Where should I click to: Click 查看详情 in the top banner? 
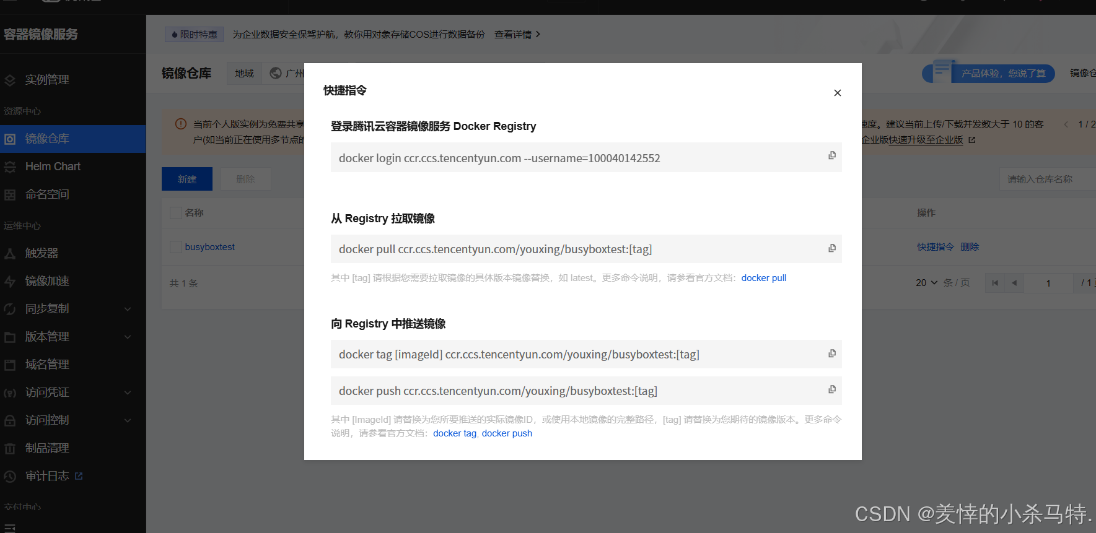pos(517,35)
